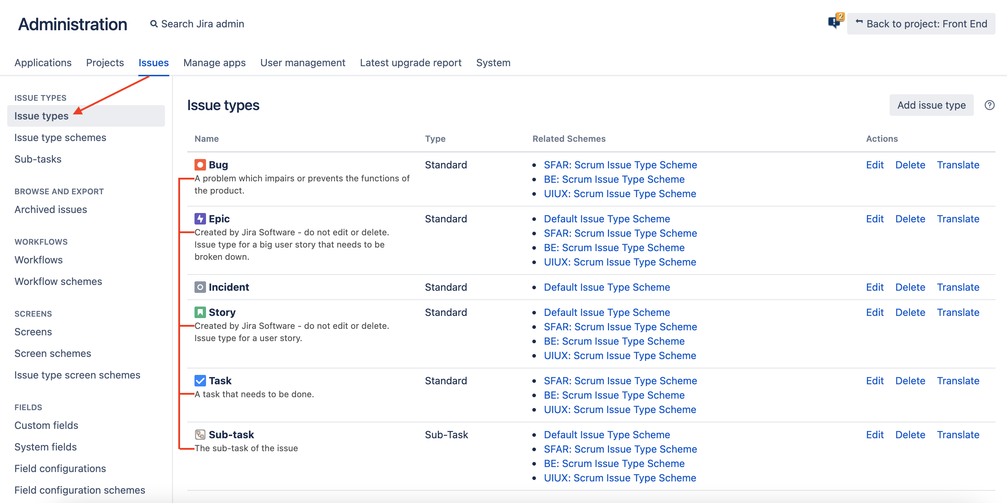Open the feedback notifications icon
Viewport: 1007px width, 503px height.
[834, 23]
